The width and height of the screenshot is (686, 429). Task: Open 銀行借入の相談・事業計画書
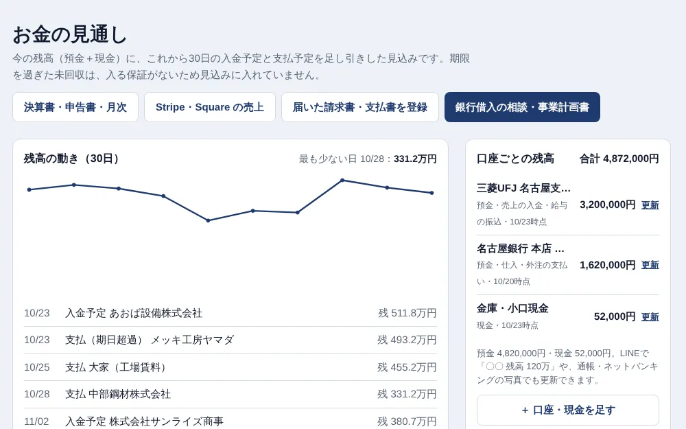pos(522,107)
